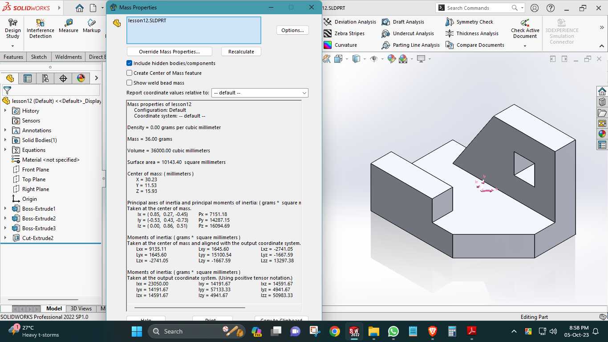This screenshot has height=342, width=608.
Task: Open Thickness Analysis
Action: pos(472,33)
